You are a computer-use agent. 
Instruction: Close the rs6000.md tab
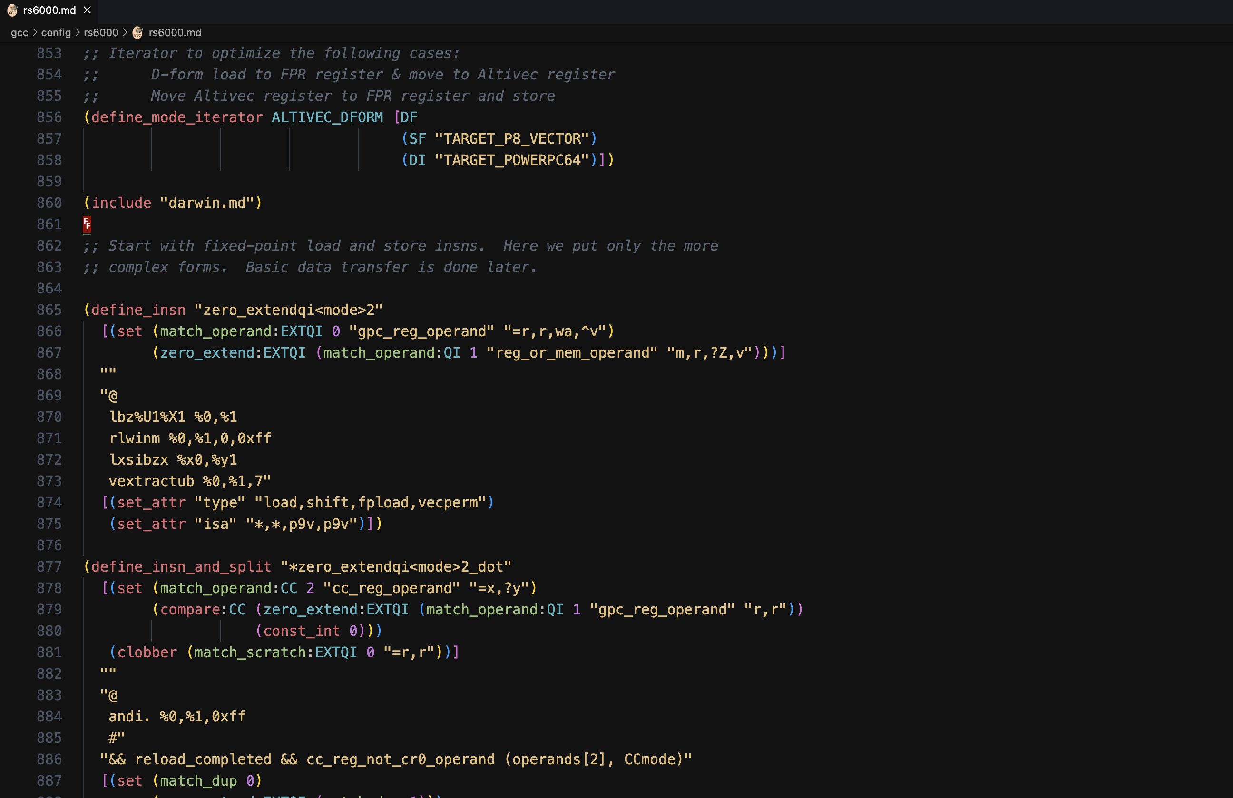[x=87, y=10]
